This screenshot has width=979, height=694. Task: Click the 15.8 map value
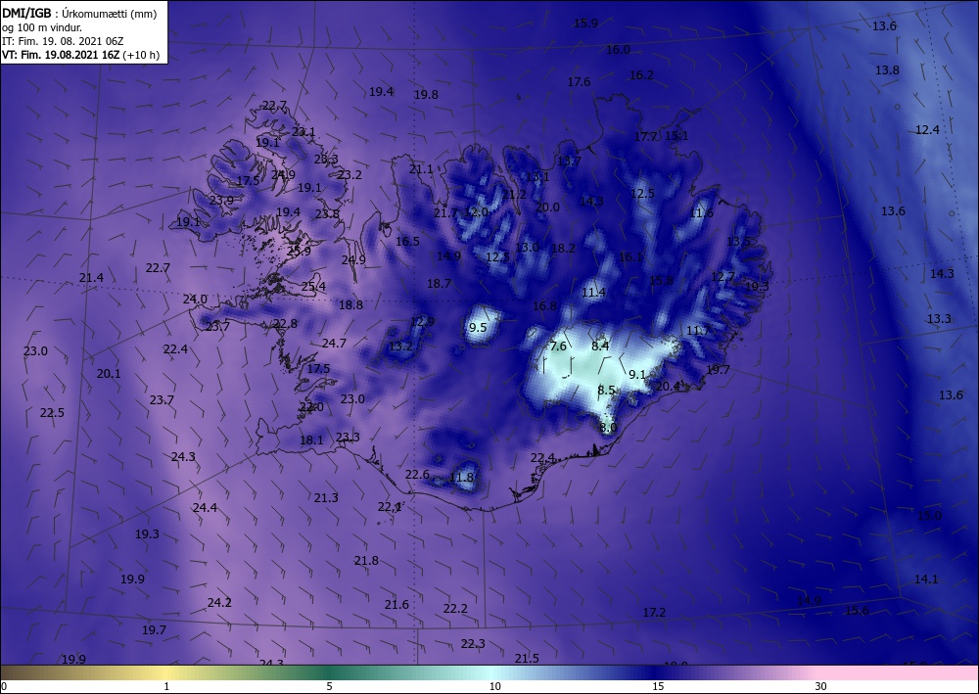[661, 281]
